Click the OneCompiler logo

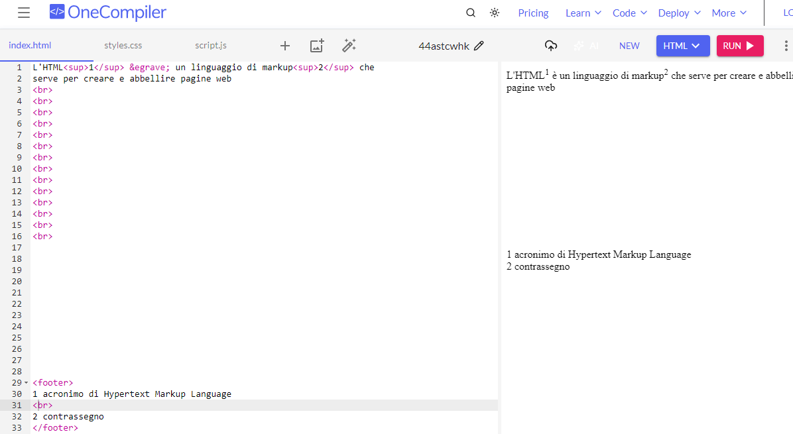tap(108, 13)
